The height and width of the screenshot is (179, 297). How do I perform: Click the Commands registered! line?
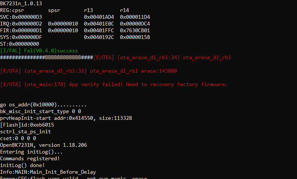30,158
